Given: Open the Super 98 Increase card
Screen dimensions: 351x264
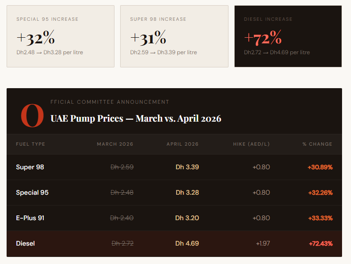Looking at the screenshot, I should pos(174,36).
